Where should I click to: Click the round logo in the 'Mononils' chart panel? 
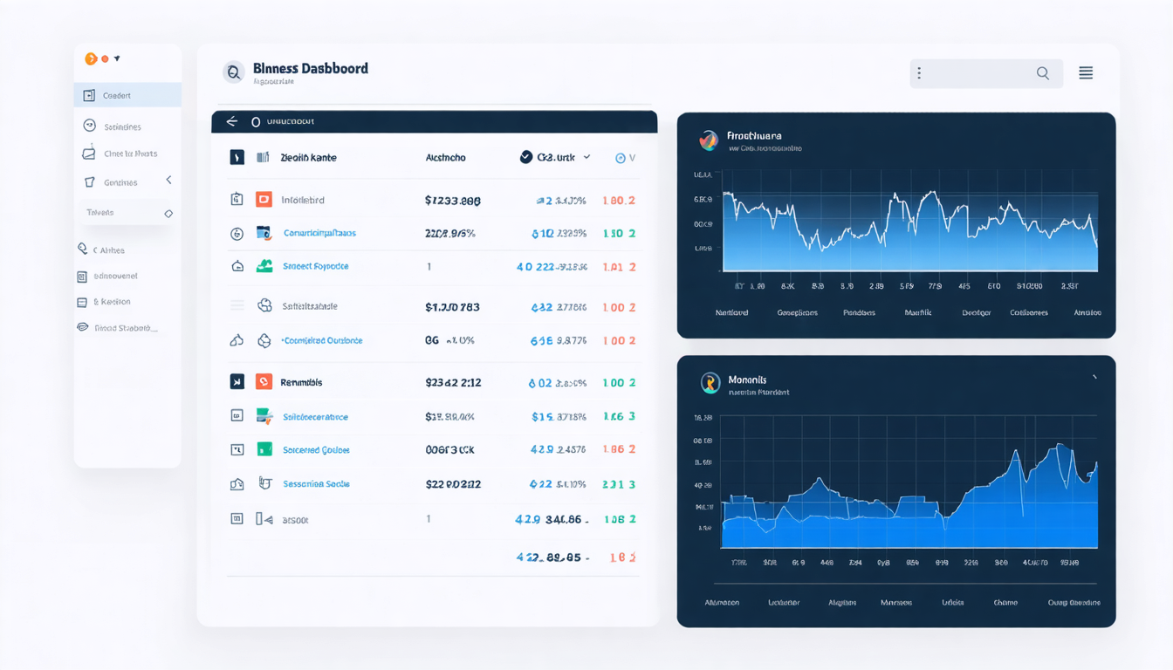click(710, 382)
